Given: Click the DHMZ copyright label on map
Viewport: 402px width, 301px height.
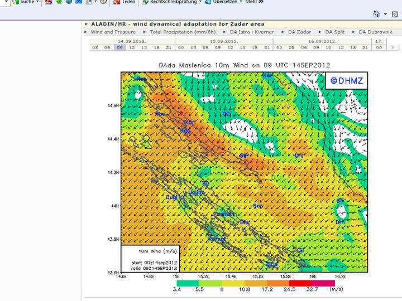Looking at the screenshot, I should (x=346, y=81).
